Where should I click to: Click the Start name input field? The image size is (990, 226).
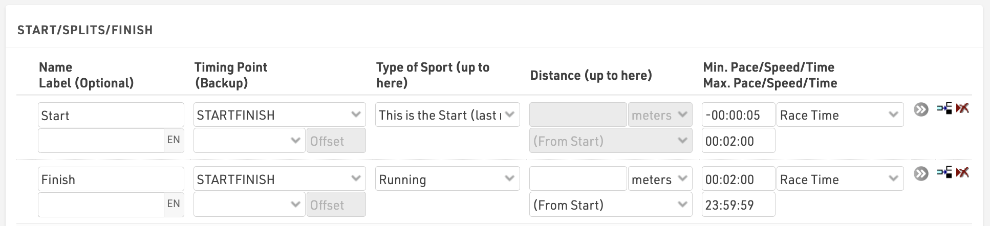(111, 115)
